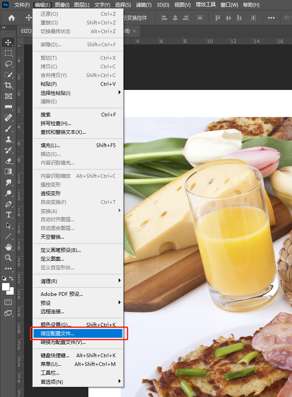Open the Edit Toolbar three-dots menu
292x397 pixels.
pos(8,269)
